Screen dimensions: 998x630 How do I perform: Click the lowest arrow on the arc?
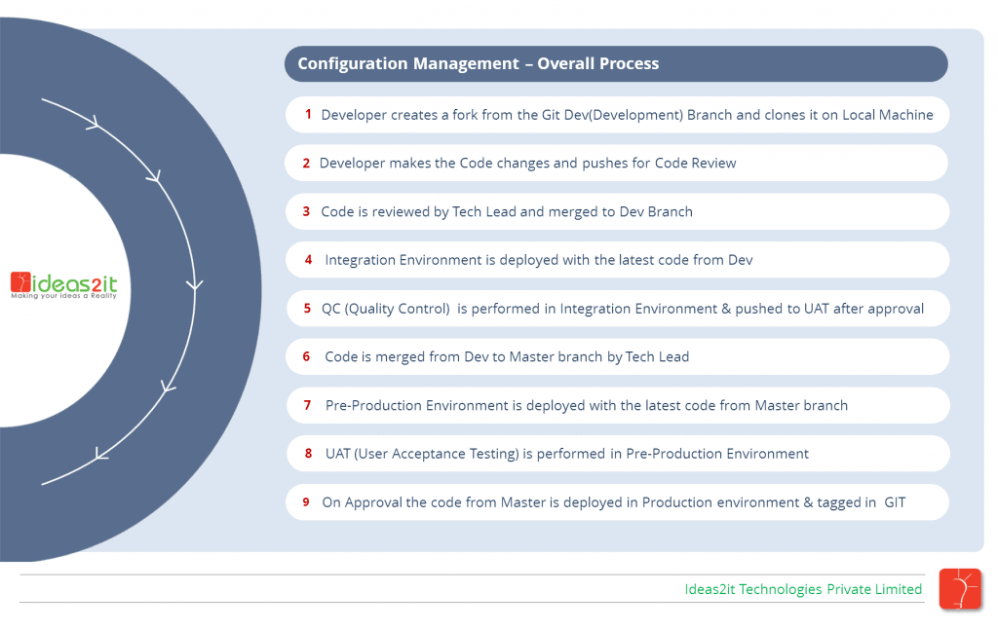click(x=97, y=453)
